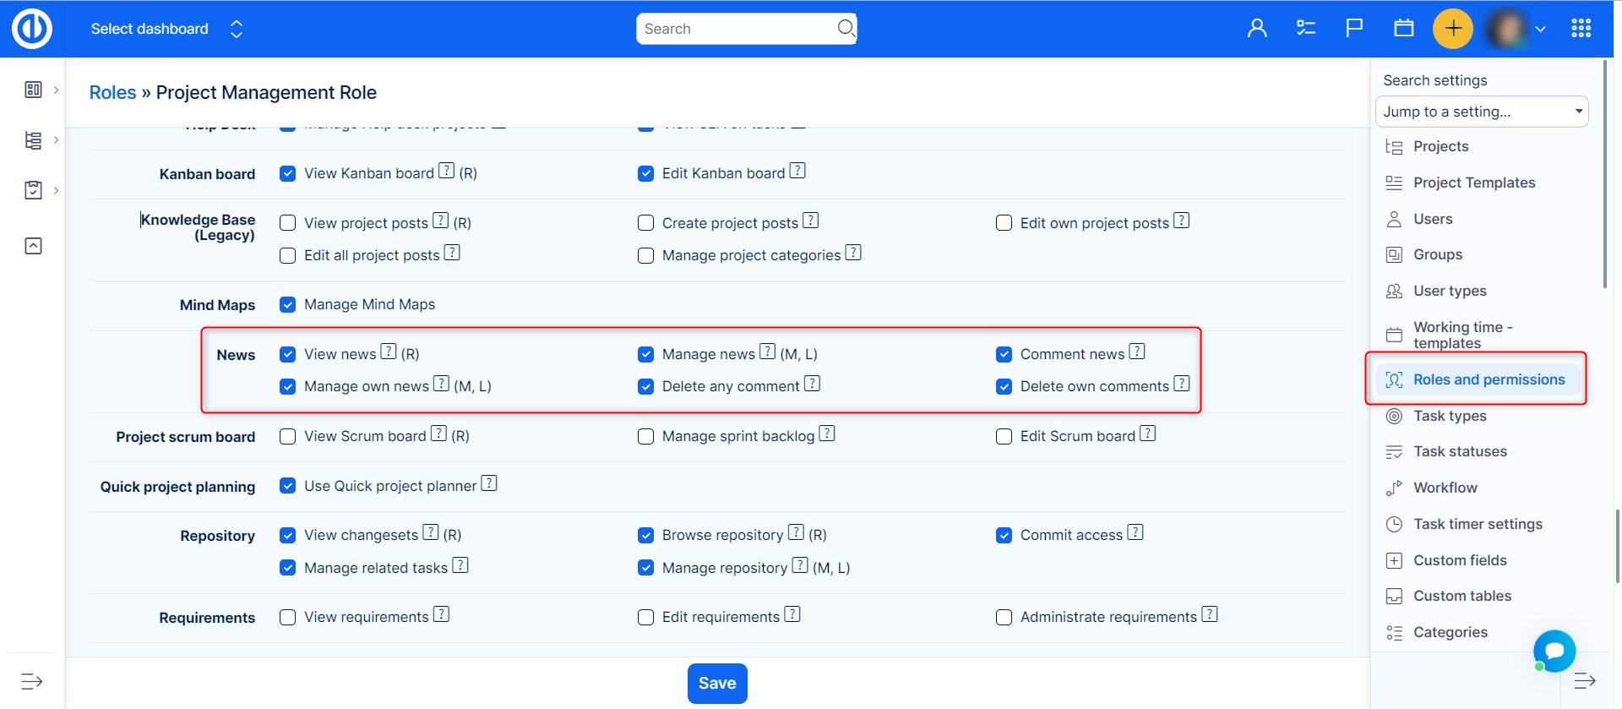1622x709 pixels.
Task: Follow the Roles breadcrumb link
Action: [x=112, y=93]
